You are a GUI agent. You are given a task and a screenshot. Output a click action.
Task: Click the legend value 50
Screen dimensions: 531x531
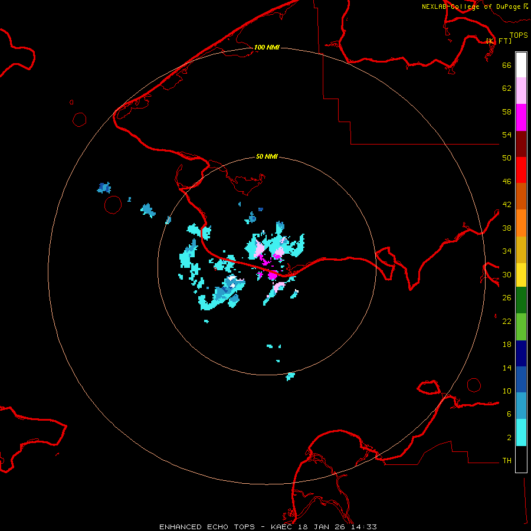click(x=507, y=158)
